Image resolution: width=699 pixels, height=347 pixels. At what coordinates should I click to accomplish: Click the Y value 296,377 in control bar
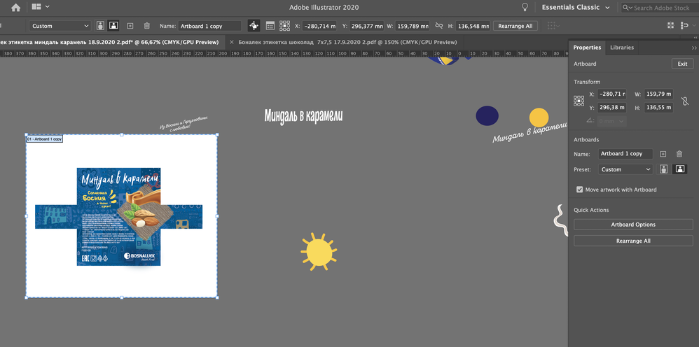(x=366, y=26)
